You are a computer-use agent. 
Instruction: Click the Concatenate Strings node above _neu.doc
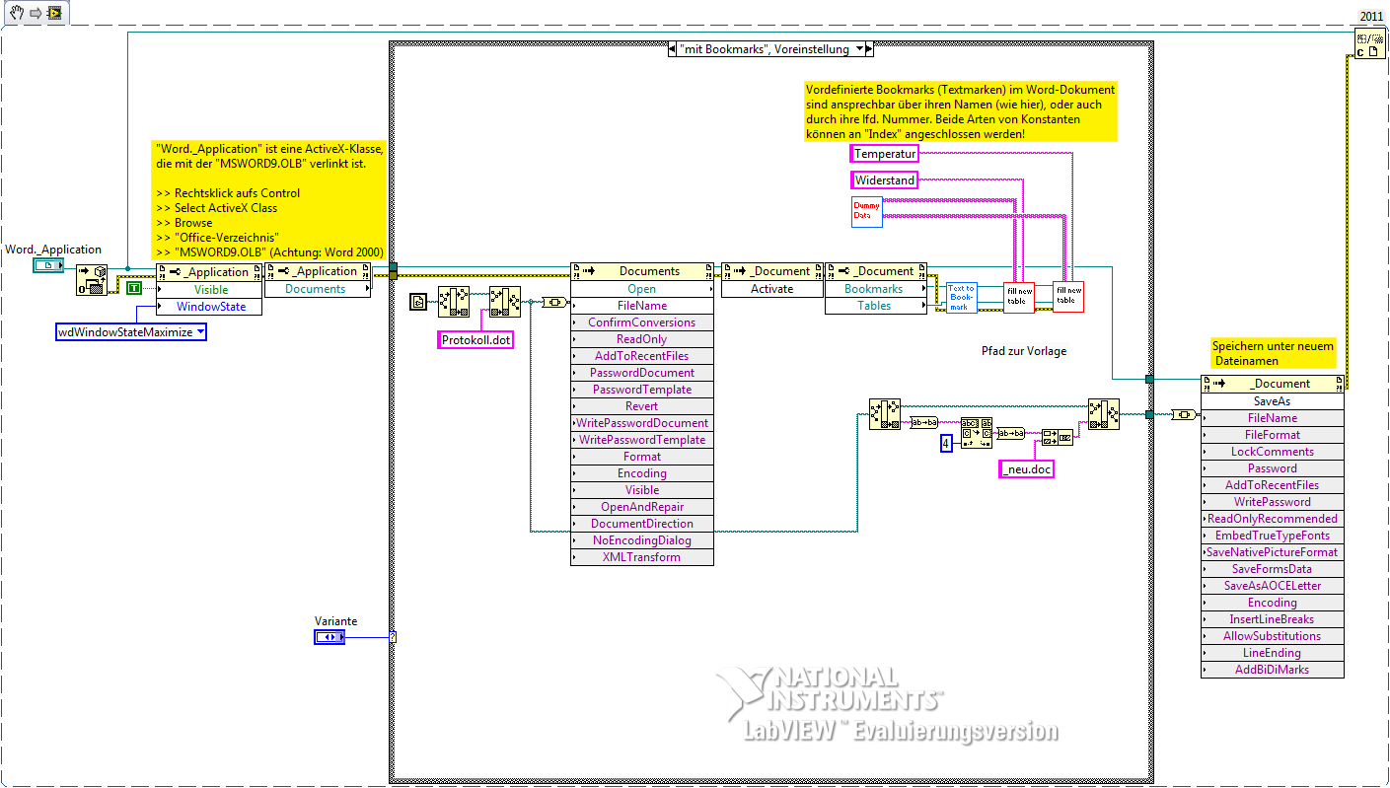(x=1058, y=437)
